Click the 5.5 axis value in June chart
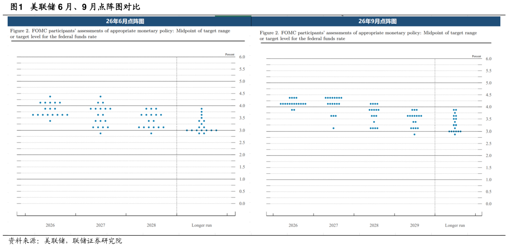 click(x=242, y=69)
